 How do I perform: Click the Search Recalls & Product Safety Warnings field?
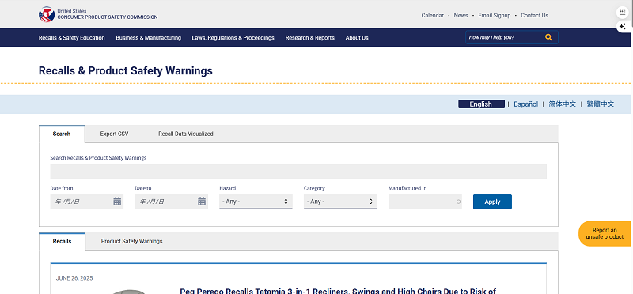[298, 171]
